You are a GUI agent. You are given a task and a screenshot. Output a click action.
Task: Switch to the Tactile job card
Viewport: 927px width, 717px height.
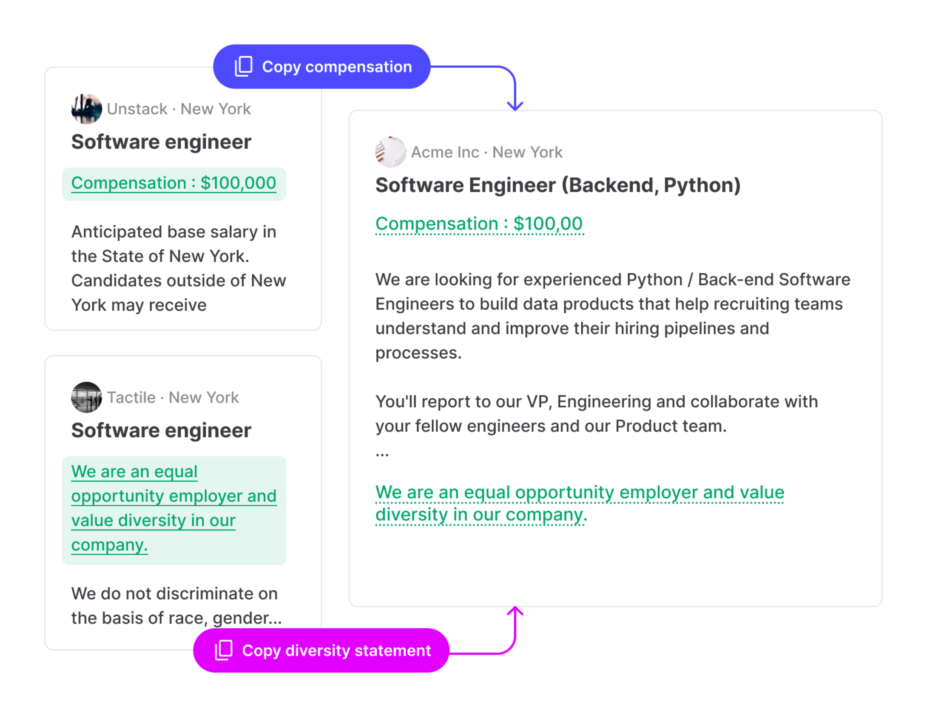(183, 502)
